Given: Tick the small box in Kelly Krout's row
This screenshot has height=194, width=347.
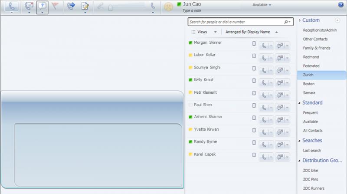Looking at the screenshot, I should tap(254, 81).
